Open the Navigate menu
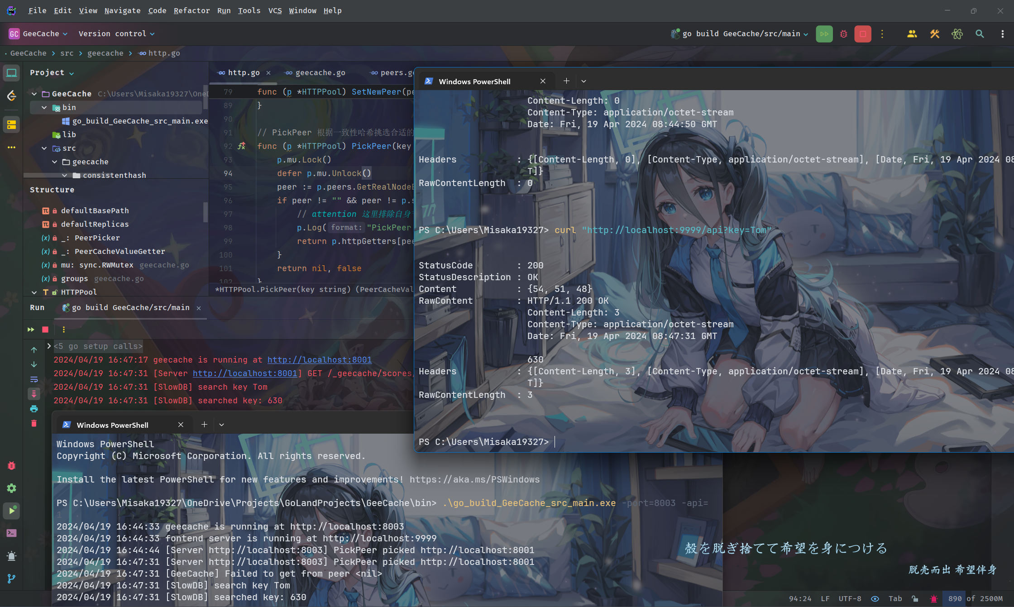The width and height of the screenshot is (1014, 607). (122, 10)
